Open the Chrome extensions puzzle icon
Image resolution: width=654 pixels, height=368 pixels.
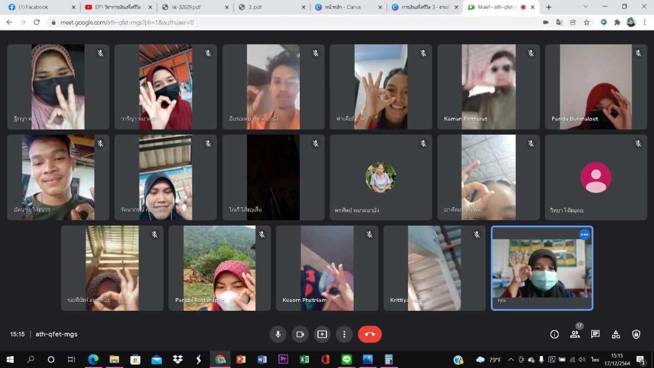tap(617, 22)
